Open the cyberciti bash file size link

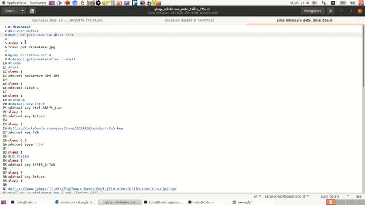[93, 188]
